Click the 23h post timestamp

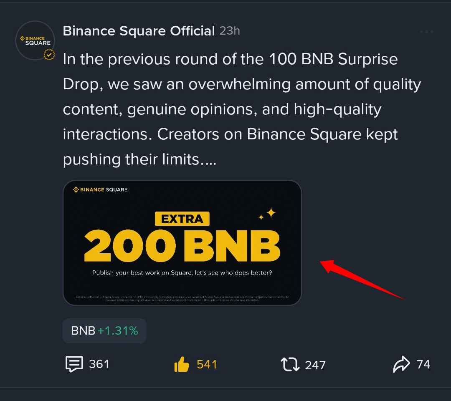[x=230, y=31]
